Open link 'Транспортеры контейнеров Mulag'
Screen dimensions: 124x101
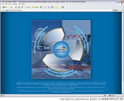(x=26, y=88)
